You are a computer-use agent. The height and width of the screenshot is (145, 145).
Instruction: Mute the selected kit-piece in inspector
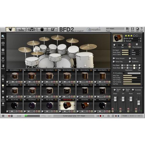click(x=130, y=44)
